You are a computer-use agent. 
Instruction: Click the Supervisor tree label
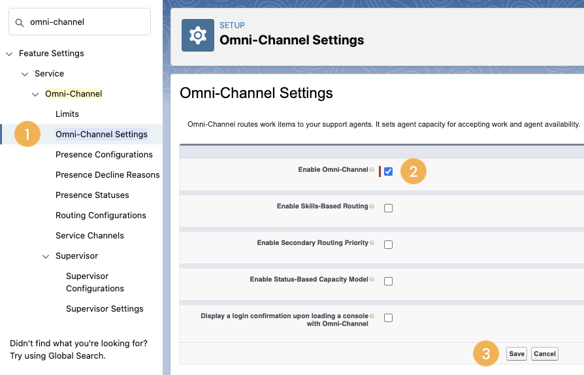[76, 256]
